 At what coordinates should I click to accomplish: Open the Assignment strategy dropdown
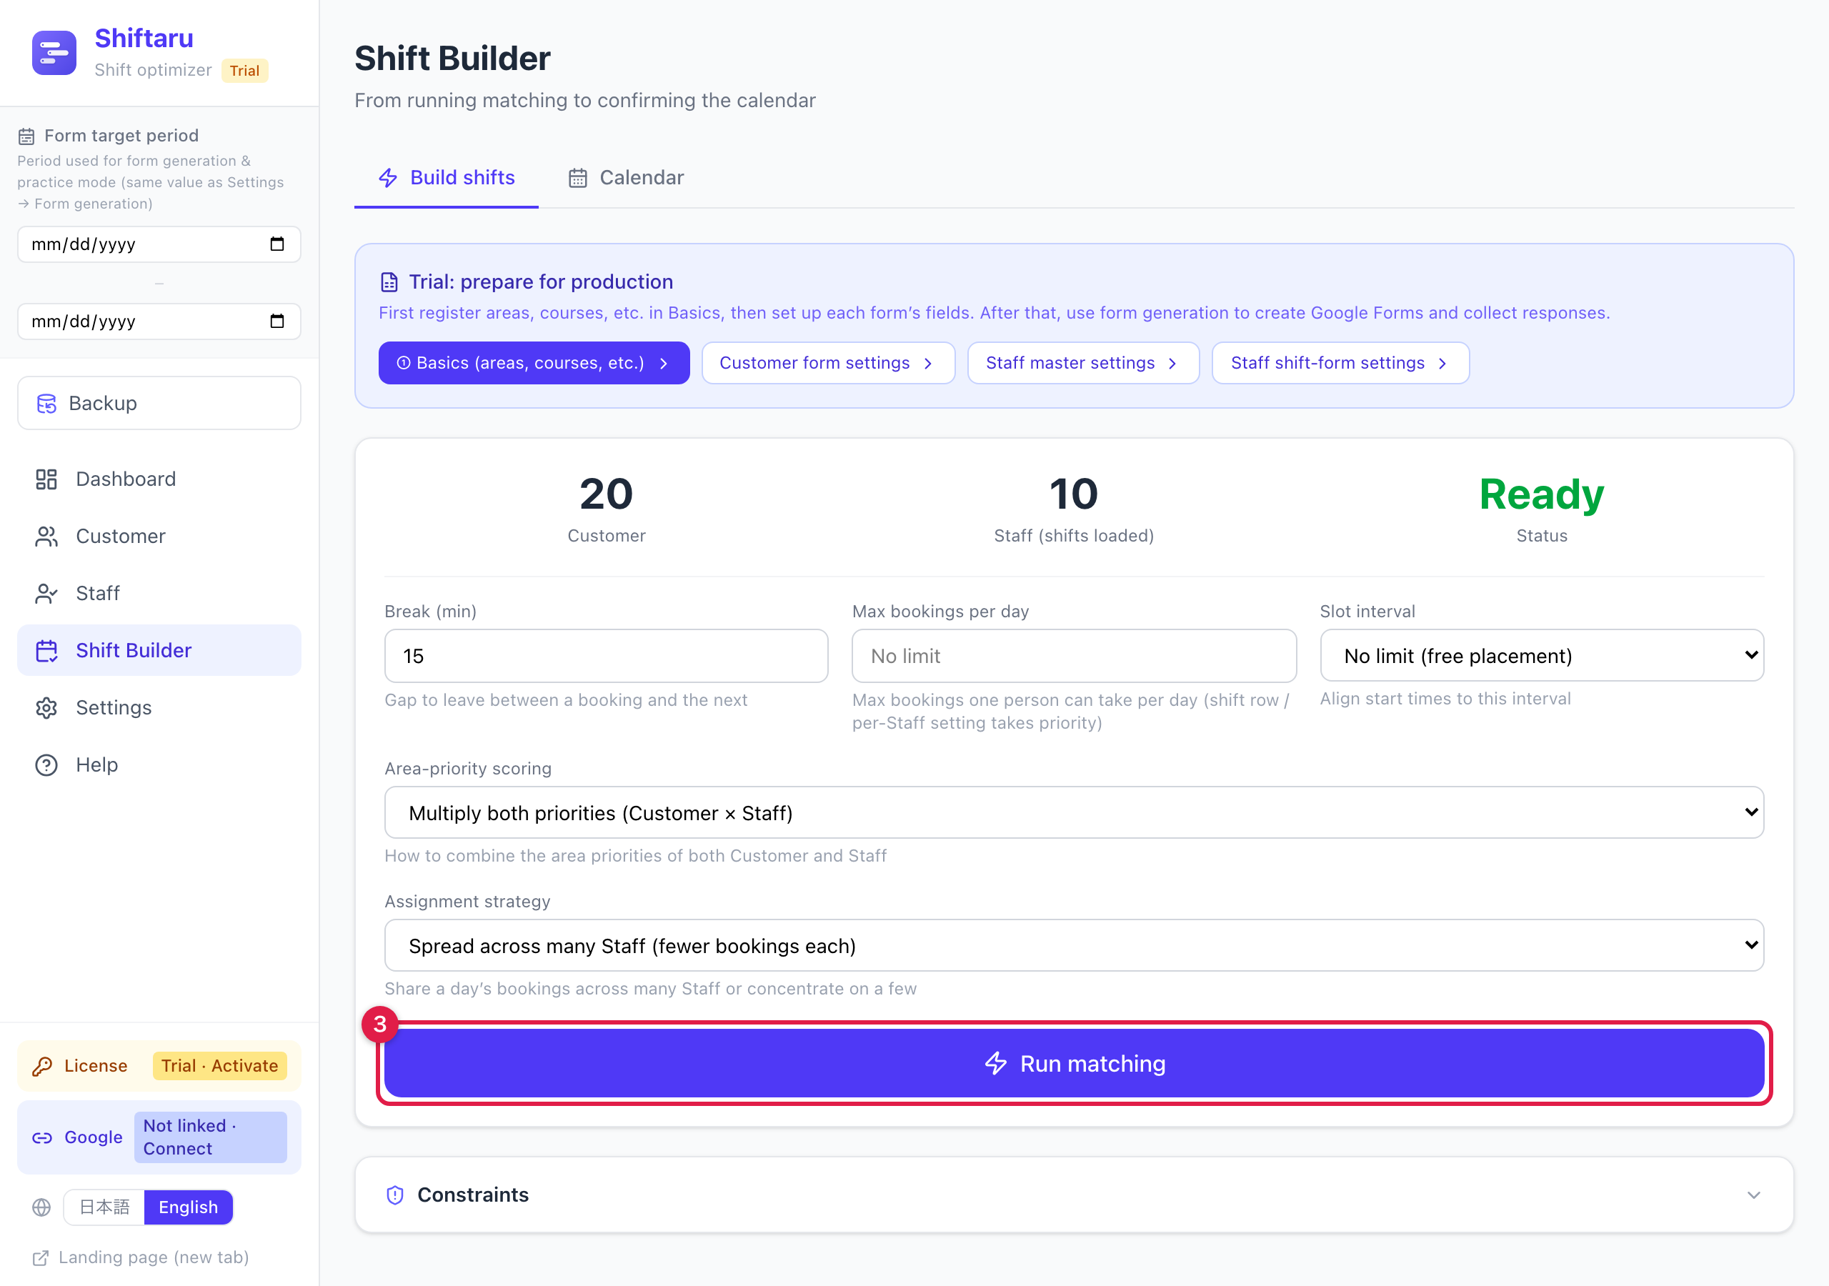coord(1074,946)
